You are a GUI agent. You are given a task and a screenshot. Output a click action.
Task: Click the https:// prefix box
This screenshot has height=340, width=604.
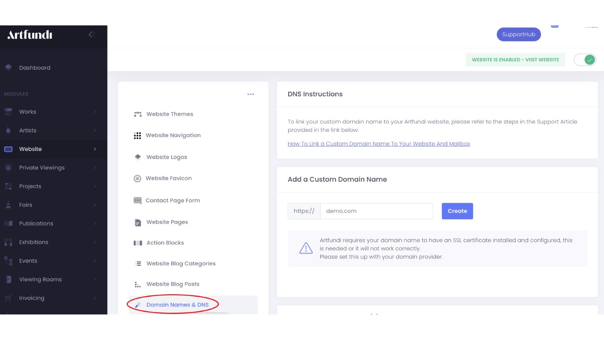[x=304, y=211]
